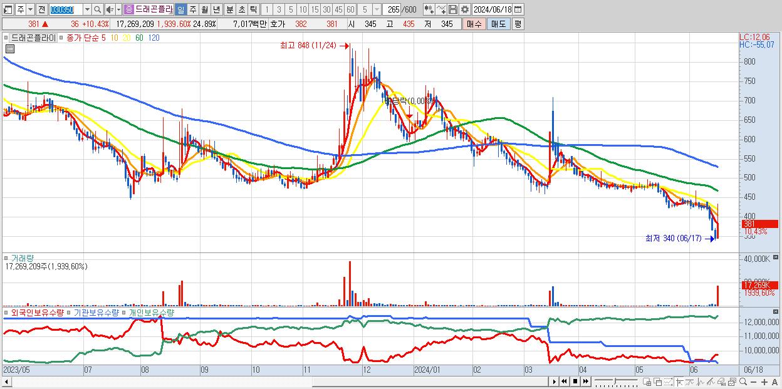Select the 60 interval button
The width and height of the screenshot is (782, 389).
pyautogui.click(x=350, y=9)
